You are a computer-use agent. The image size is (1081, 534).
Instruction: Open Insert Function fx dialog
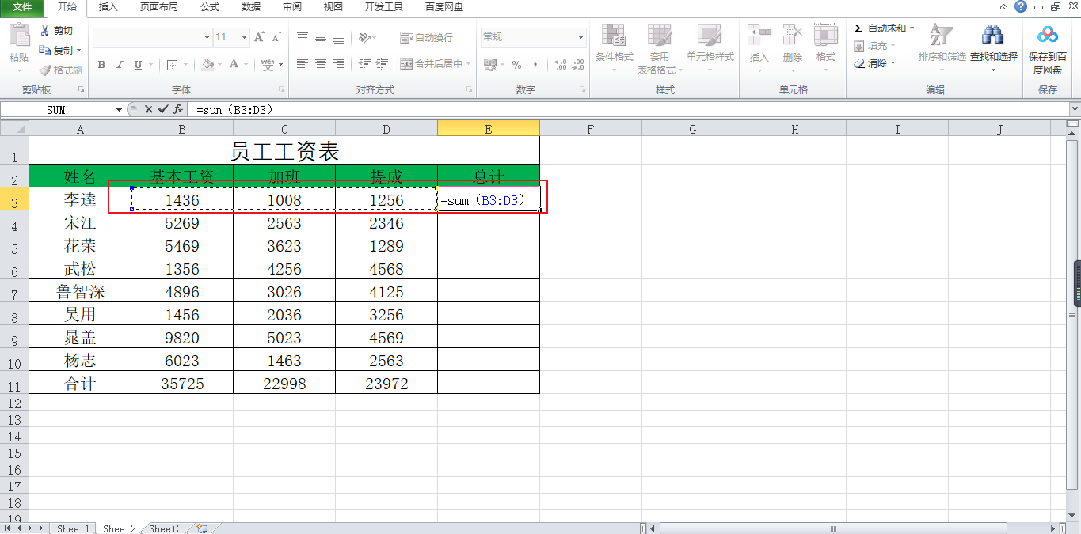pyautogui.click(x=178, y=109)
